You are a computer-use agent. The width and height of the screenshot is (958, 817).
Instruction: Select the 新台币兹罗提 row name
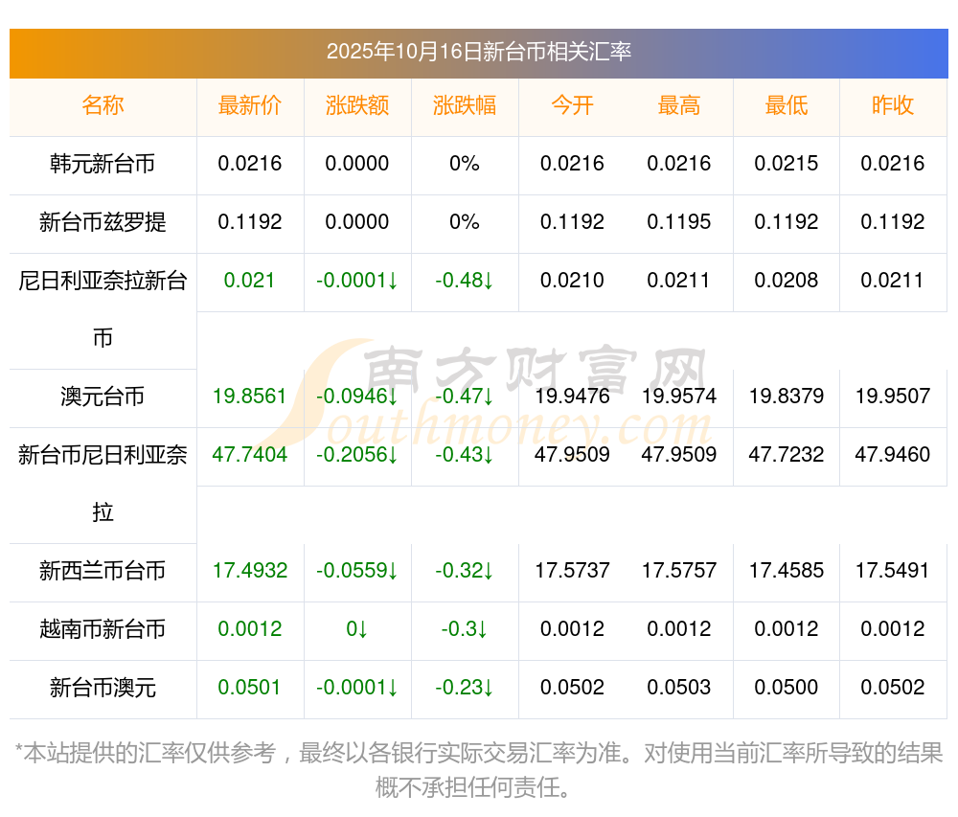pyautogui.click(x=103, y=222)
